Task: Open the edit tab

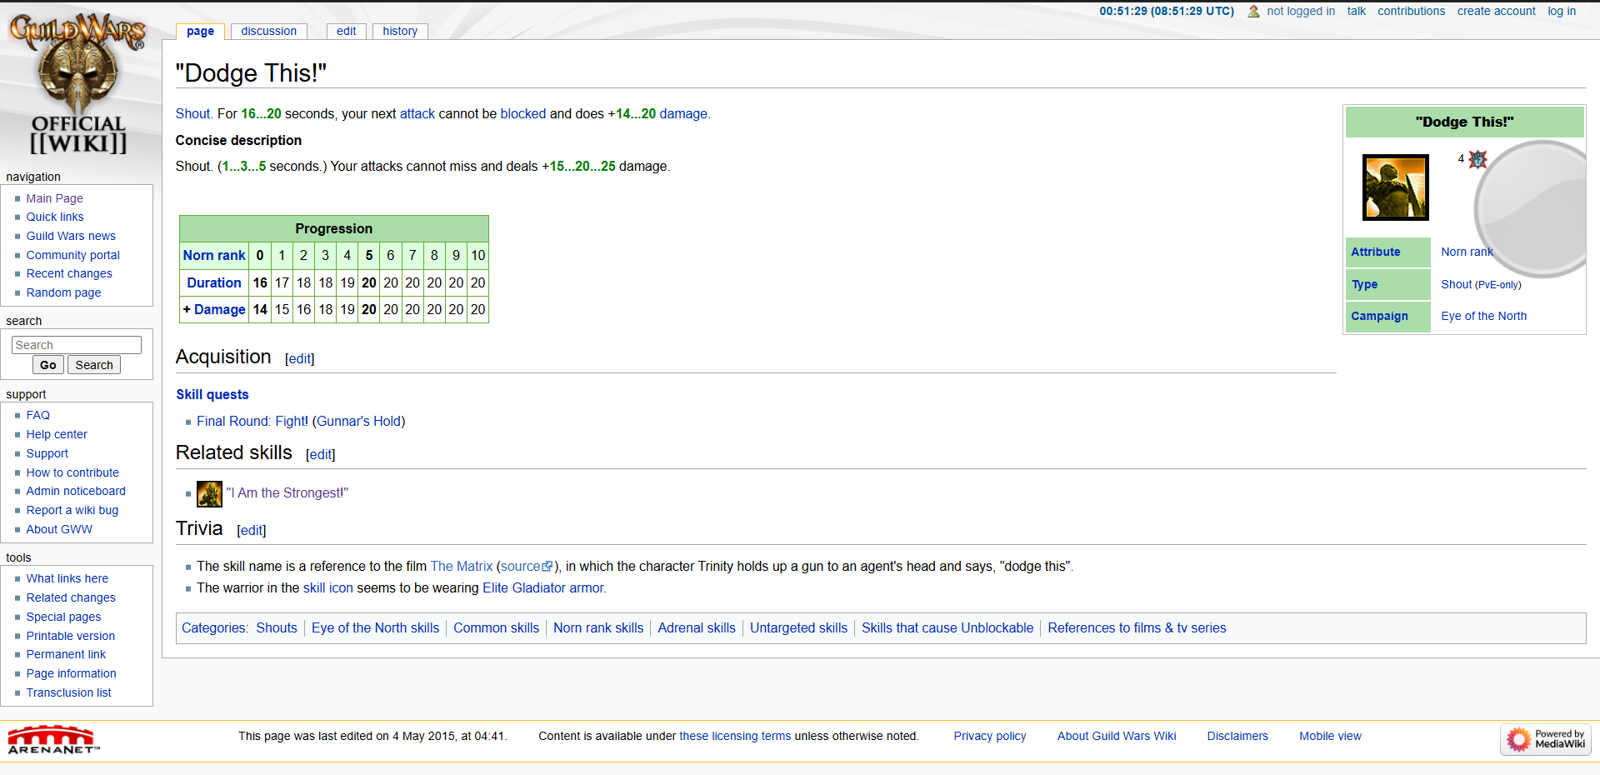Action: coord(346,31)
